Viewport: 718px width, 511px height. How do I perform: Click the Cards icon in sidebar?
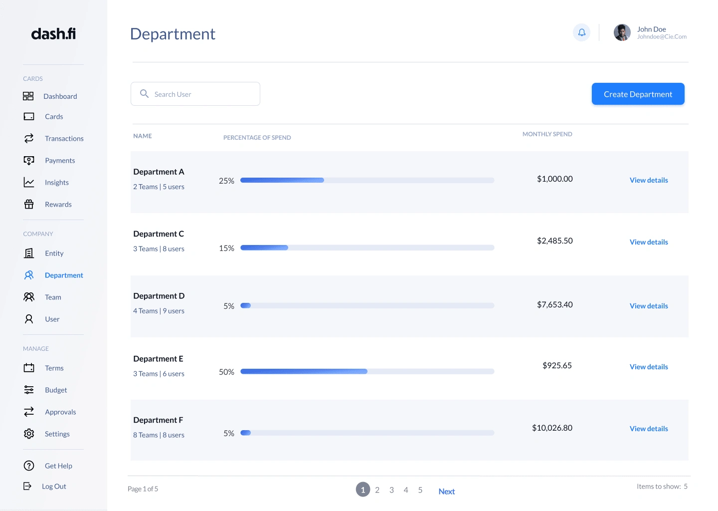click(29, 117)
